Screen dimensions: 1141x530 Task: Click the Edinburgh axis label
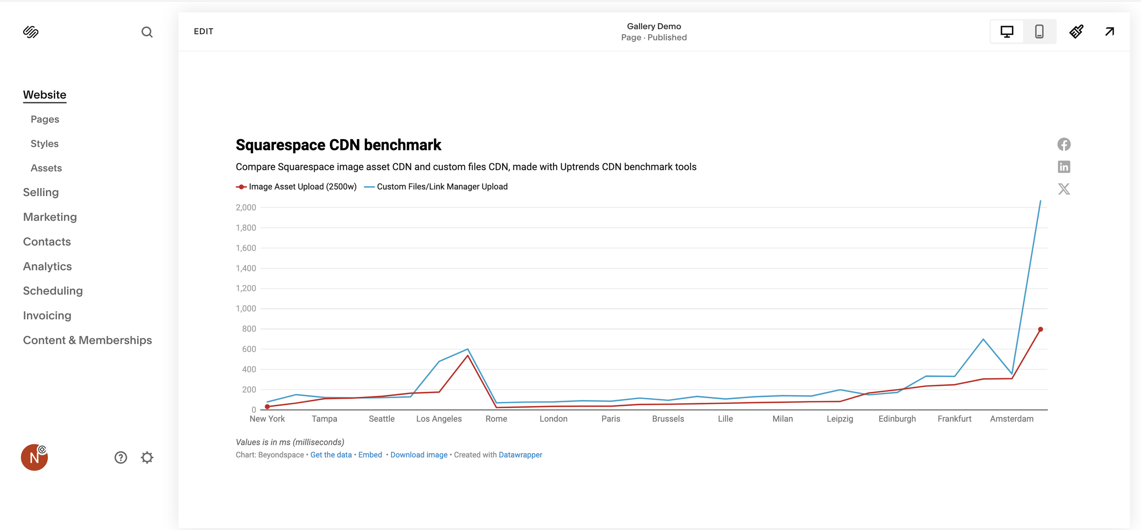897,419
